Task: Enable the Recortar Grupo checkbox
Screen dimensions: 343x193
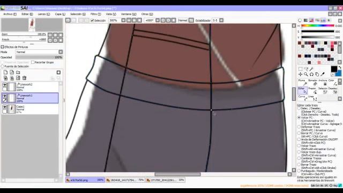Action: [x=33, y=62]
